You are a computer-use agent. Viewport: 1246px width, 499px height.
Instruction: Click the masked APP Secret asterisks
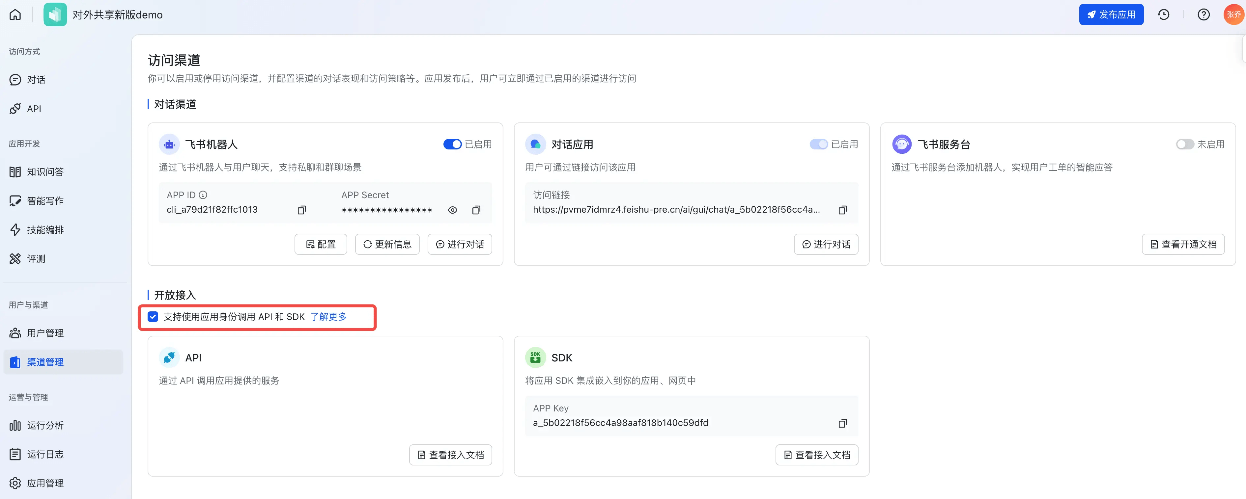386,210
